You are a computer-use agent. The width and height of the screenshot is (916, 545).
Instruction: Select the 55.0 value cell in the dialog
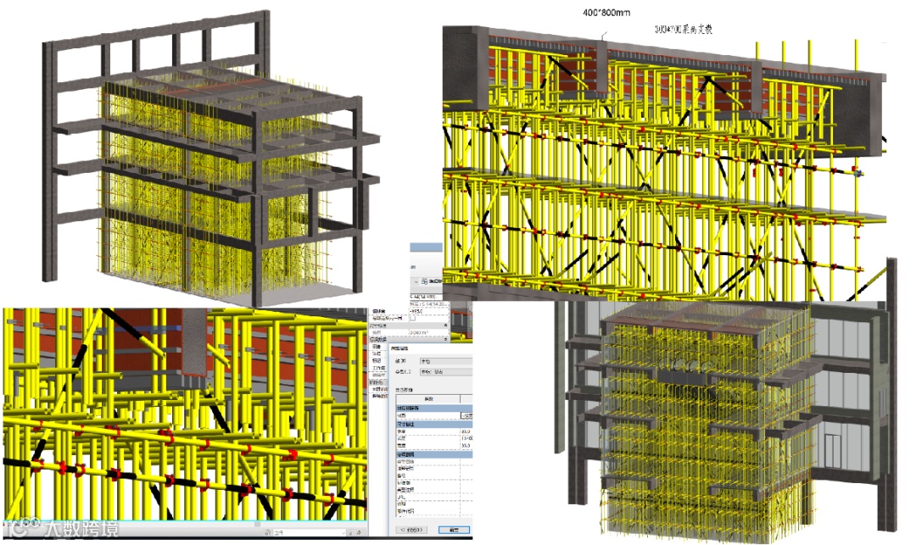466,446
